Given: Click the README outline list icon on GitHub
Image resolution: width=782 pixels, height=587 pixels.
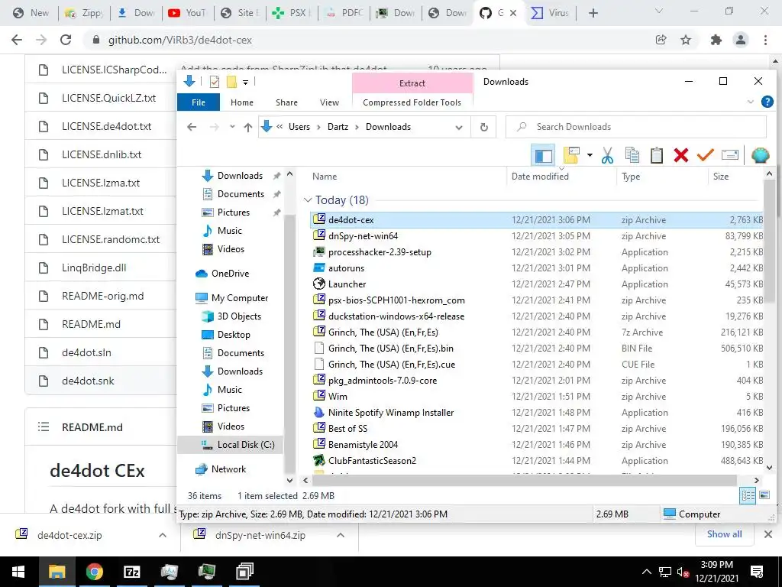Looking at the screenshot, I should [x=44, y=426].
